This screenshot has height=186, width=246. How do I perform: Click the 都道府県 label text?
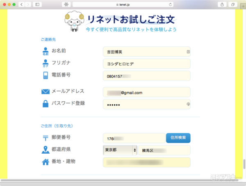[61, 149]
